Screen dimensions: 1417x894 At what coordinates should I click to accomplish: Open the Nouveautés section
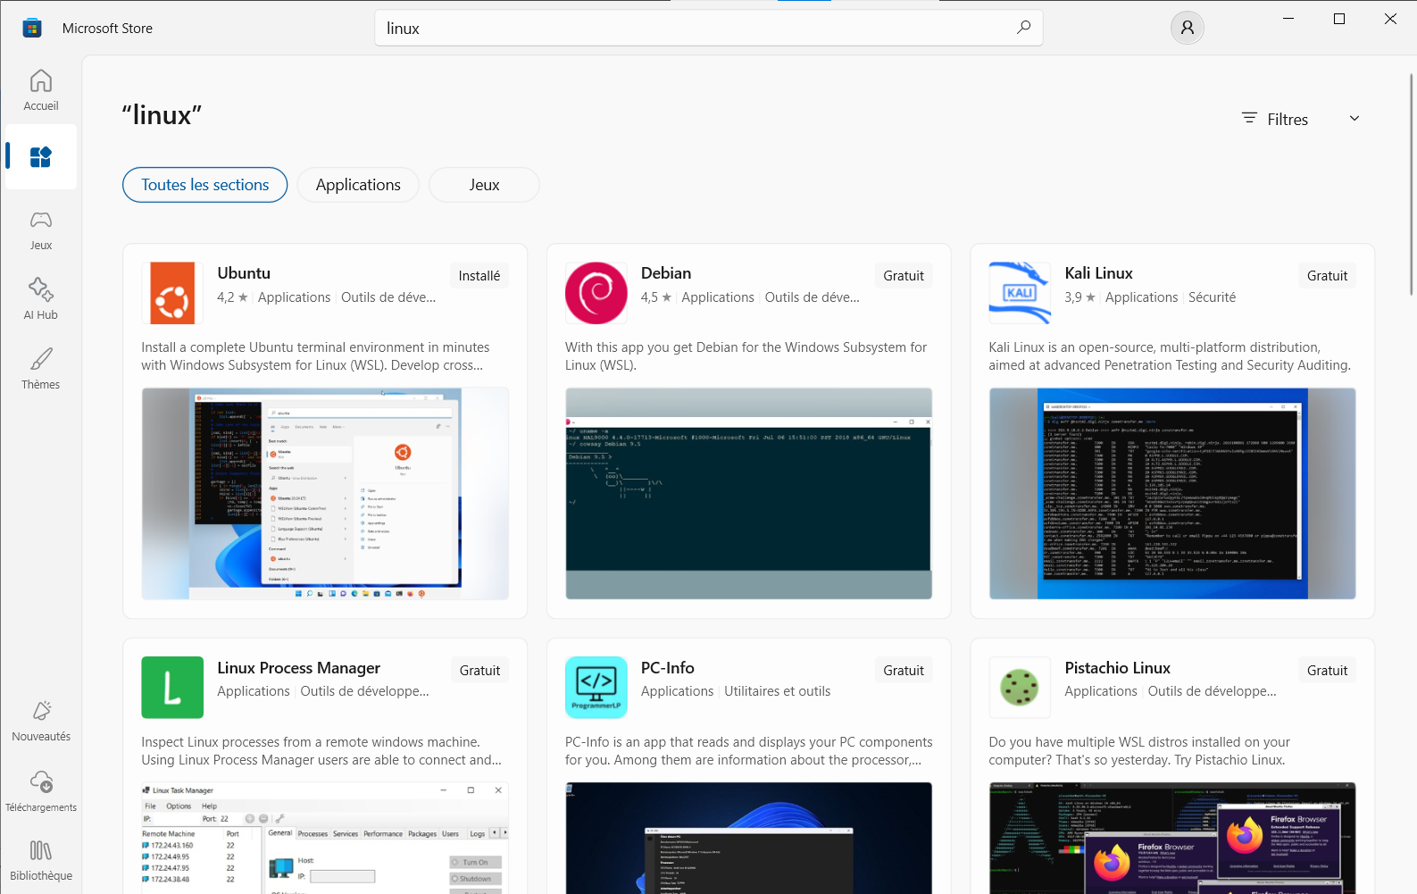pos(41,721)
